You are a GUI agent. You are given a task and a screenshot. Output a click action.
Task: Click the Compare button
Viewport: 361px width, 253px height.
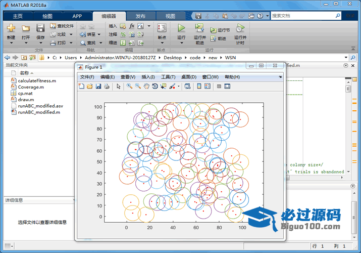pos(58,34)
